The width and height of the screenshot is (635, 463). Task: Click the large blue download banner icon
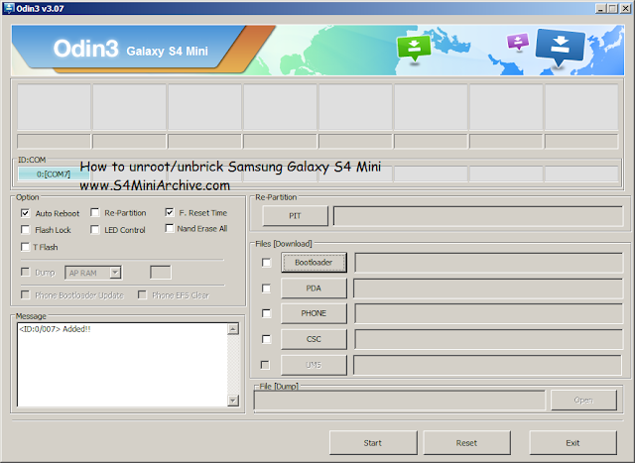[560, 47]
